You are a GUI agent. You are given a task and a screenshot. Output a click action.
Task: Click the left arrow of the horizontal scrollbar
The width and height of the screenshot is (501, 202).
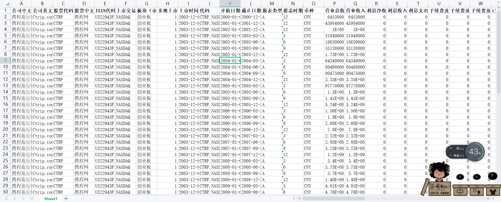pos(299,198)
